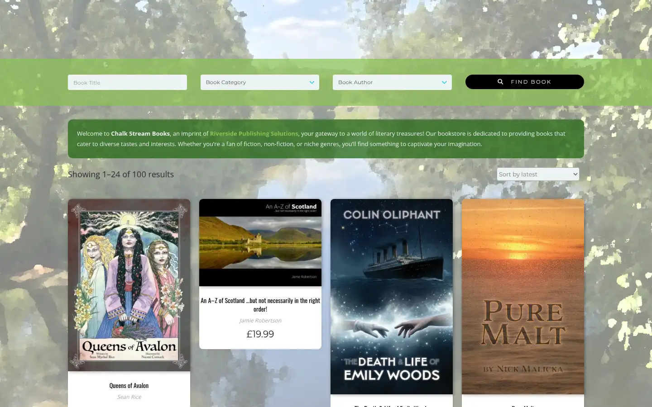Click the author name Sean Rice
Screen dimensions: 652x407
point(129,397)
